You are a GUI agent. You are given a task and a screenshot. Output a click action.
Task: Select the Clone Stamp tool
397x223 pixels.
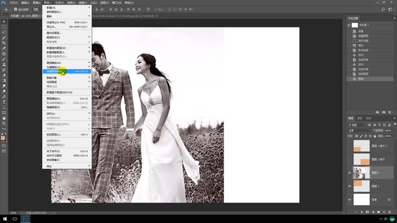pyautogui.click(x=4, y=64)
